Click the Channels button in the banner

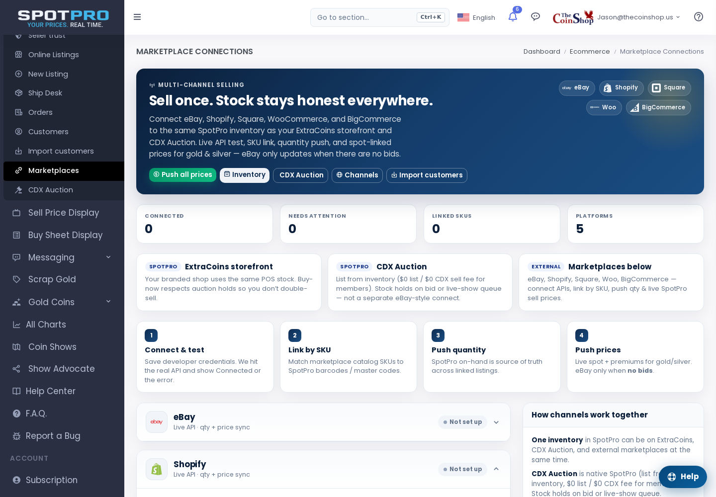tap(357, 175)
